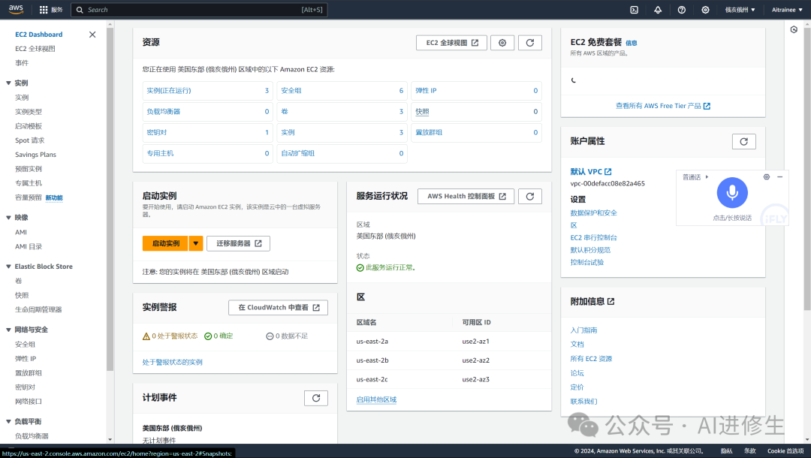Image resolution: width=811 pixels, height=458 pixels.
Task: Click the external link icon beside 附加信息
Action: pyautogui.click(x=611, y=301)
